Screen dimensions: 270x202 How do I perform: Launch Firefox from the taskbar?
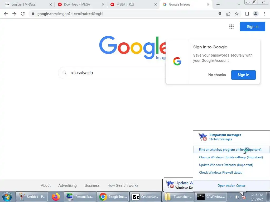pyautogui.click(x=56, y=197)
